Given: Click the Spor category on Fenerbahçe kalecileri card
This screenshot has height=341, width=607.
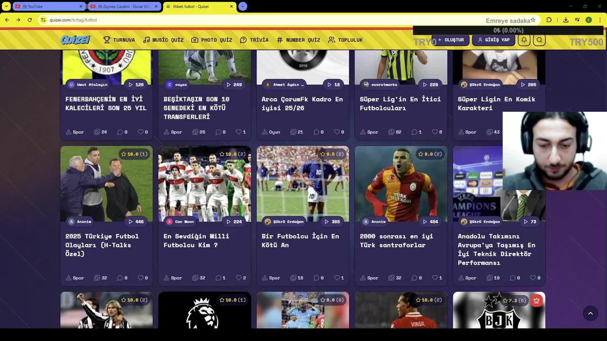Looking at the screenshot, I should [75, 132].
